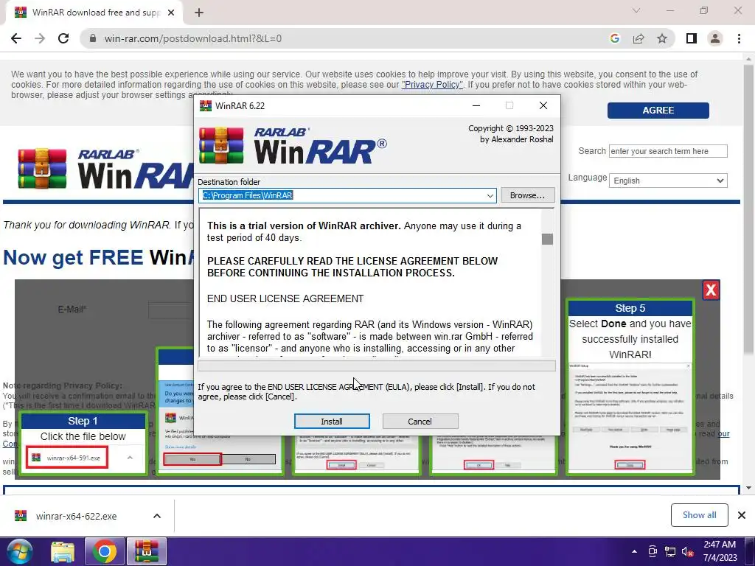755x566 pixels.
Task: Click the "END USER LICENSE AGREEMENT" heading
Action: pyautogui.click(x=285, y=298)
